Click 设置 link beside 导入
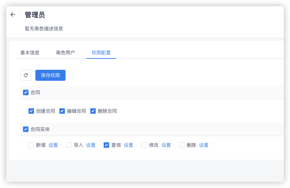290x188 pixels. tap(91, 145)
